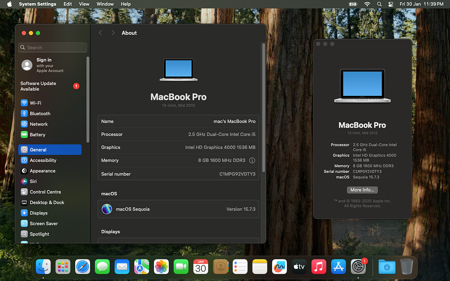Click Software Update Available notice
The width and height of the screenshot is (450, 281).
(38, 86)
